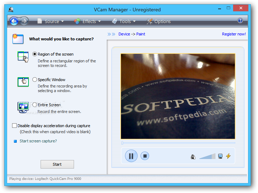The image size is (258, 193).
Task: Click the playback seek bar handle
Action: tap(122, 143)
